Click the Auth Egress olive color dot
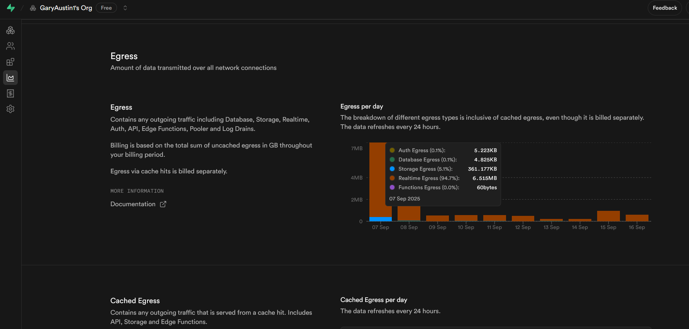The image size is (689, 329). (x=392, y=150)
